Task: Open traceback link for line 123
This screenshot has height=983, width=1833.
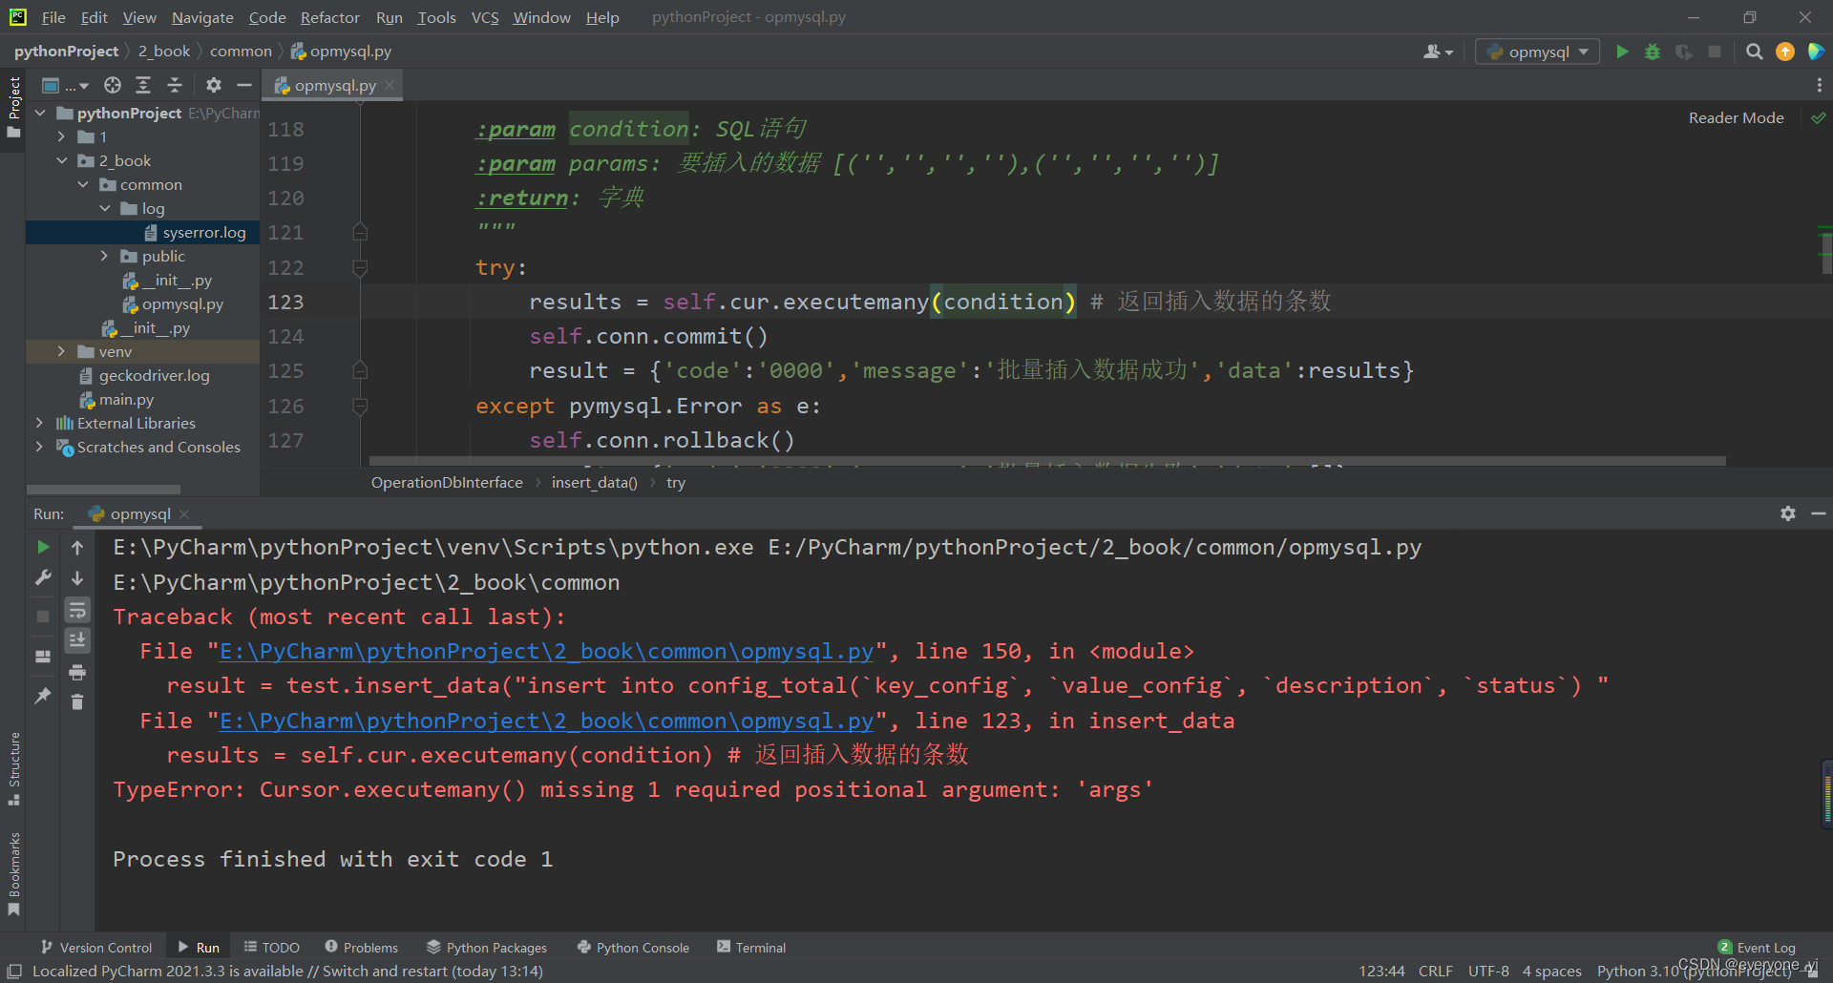Action: (x=546, y=721)
